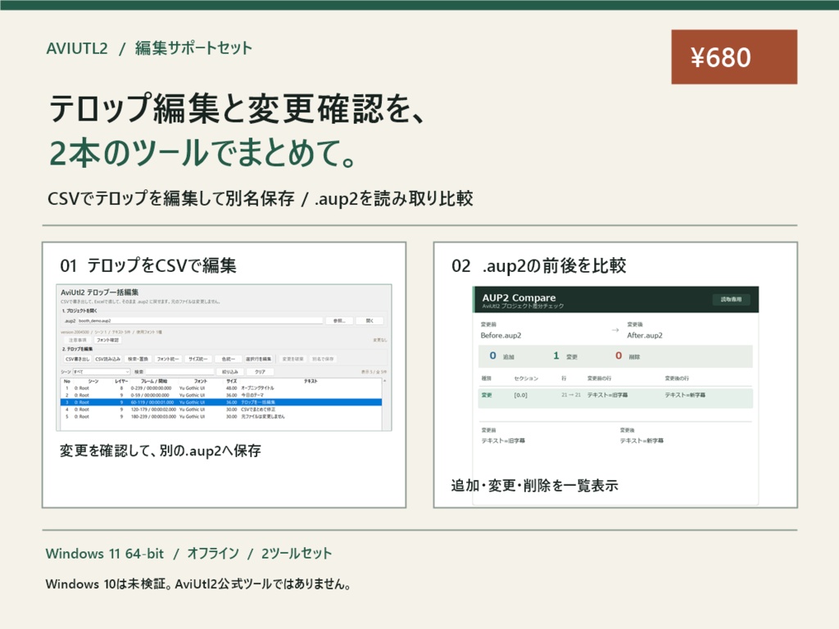This screenshot has width=839, height=629.
Task: Click the 追加・変更・削除を一覧表示 caption
Action: pyautogui.click(x=534, y=485)
